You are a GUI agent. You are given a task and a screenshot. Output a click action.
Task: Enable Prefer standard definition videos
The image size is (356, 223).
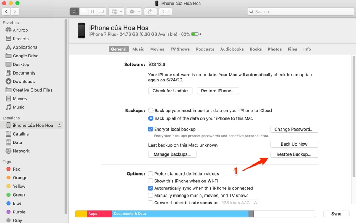(x=151, y=174)
